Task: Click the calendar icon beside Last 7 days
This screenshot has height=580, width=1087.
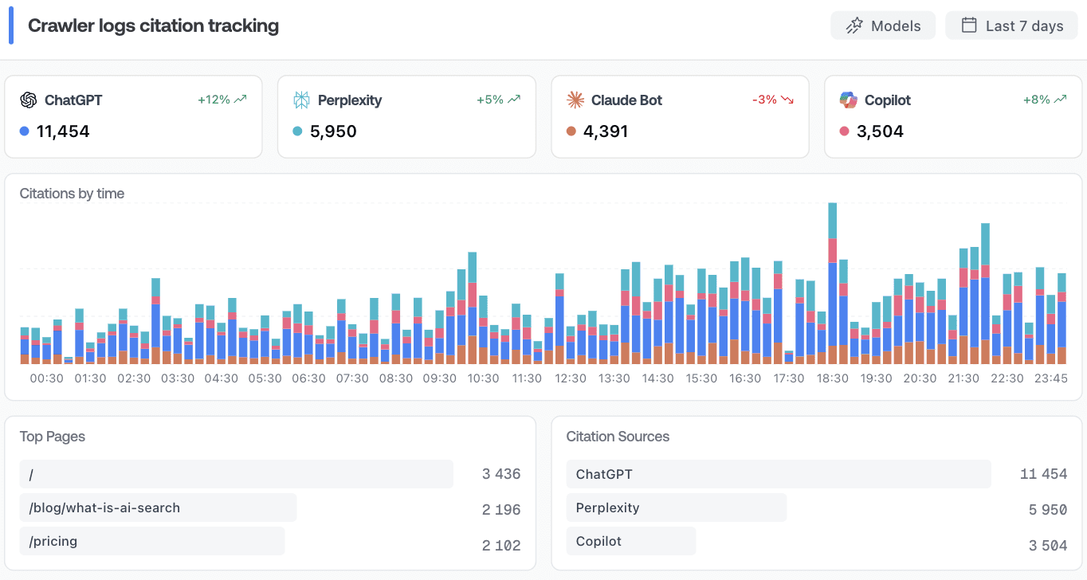Action: 969,25
